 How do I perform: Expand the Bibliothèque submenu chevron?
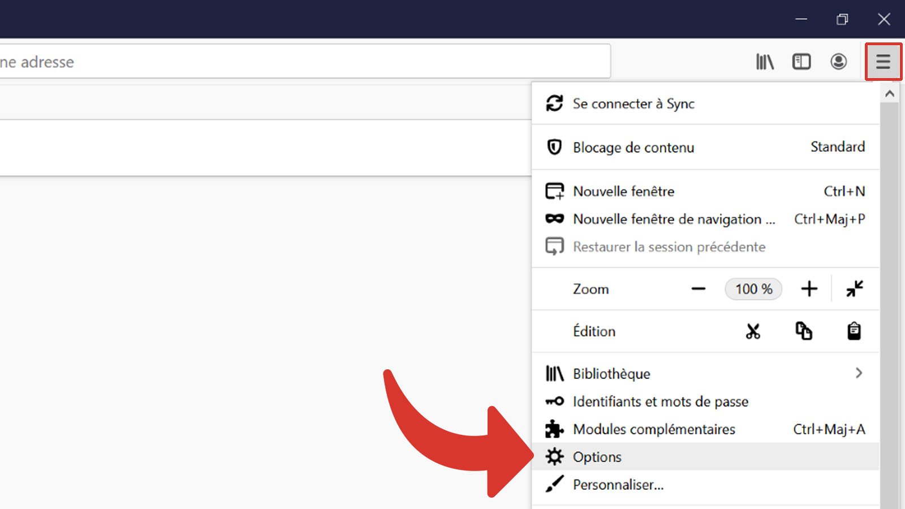pyautogui.click(x=859, y=373)
